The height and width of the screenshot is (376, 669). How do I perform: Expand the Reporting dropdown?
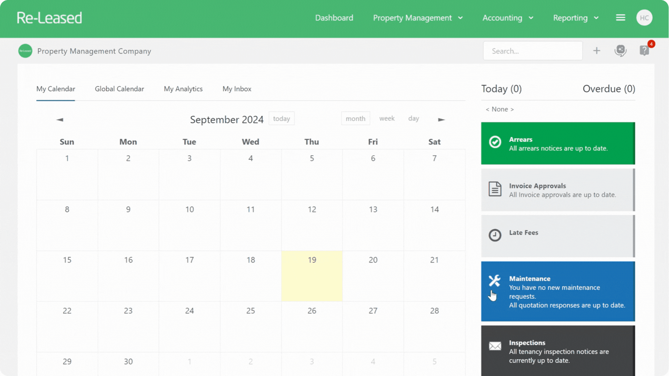pyautogui.click(x=576, y=18)
